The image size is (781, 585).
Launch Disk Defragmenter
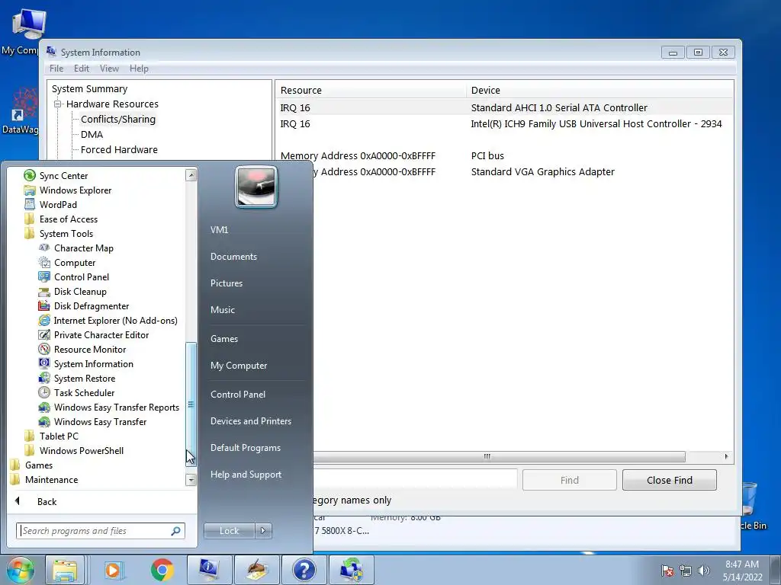click(84, 305)
